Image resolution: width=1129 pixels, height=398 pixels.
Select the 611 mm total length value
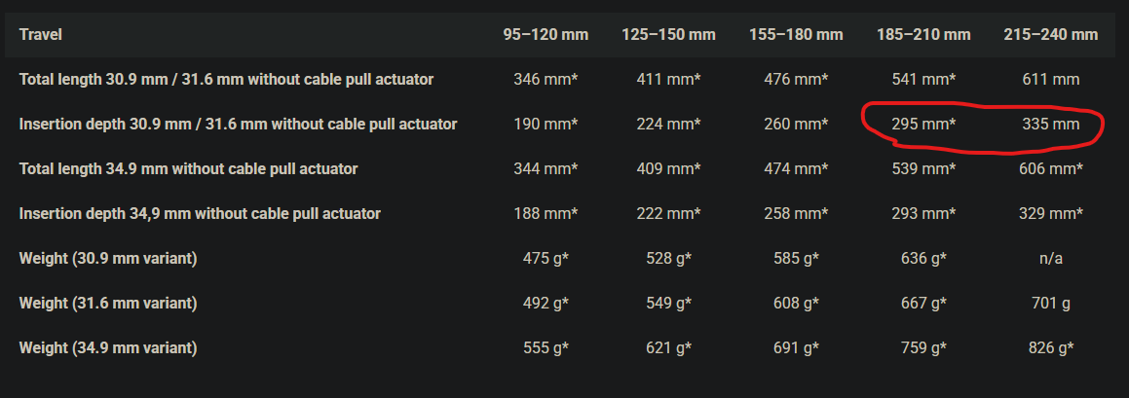click(x=1050, y=79)
